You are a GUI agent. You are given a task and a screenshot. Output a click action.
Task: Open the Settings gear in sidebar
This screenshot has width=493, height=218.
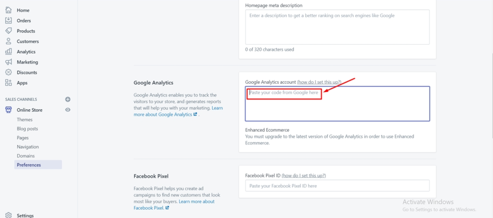(x=9, y=216)
